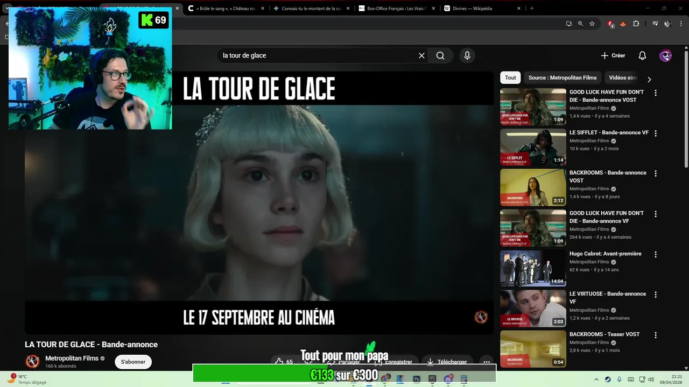Select the Tout filter chip
689x387 pixels.
coord(510,78)
